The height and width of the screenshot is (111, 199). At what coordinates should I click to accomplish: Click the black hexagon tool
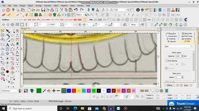[7, 72]
